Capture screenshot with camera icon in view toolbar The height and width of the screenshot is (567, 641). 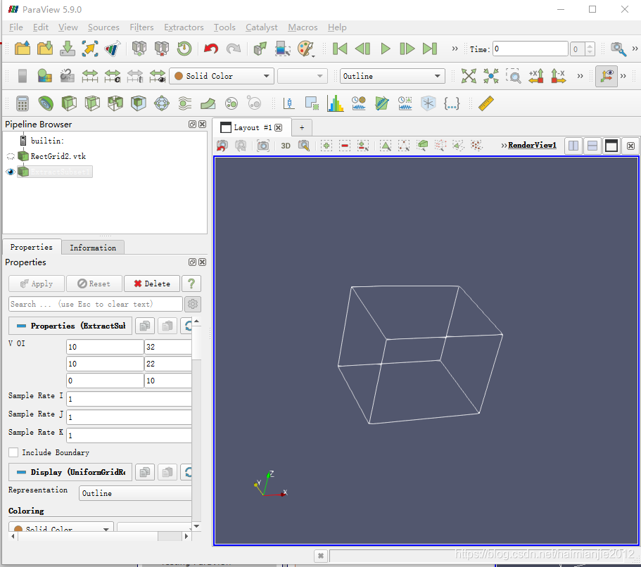pyautogui.click(x=263, y=146)
